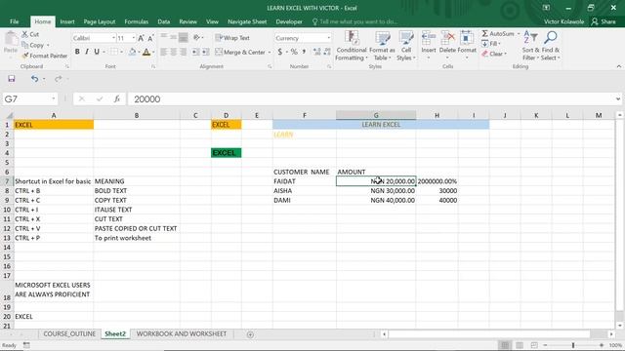This screenshot has height=351, width=625.
Task: Open the font name dropdown
Action: [113, 38]
